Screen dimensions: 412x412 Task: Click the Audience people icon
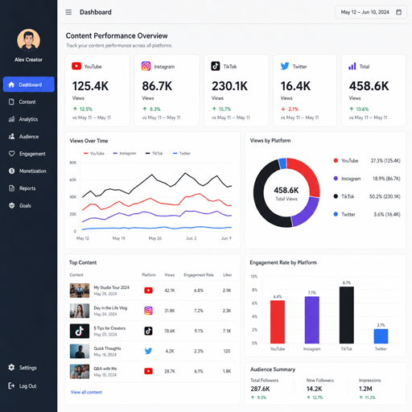pos(11,137)
